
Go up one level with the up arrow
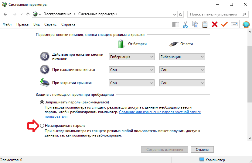(28, 14)
